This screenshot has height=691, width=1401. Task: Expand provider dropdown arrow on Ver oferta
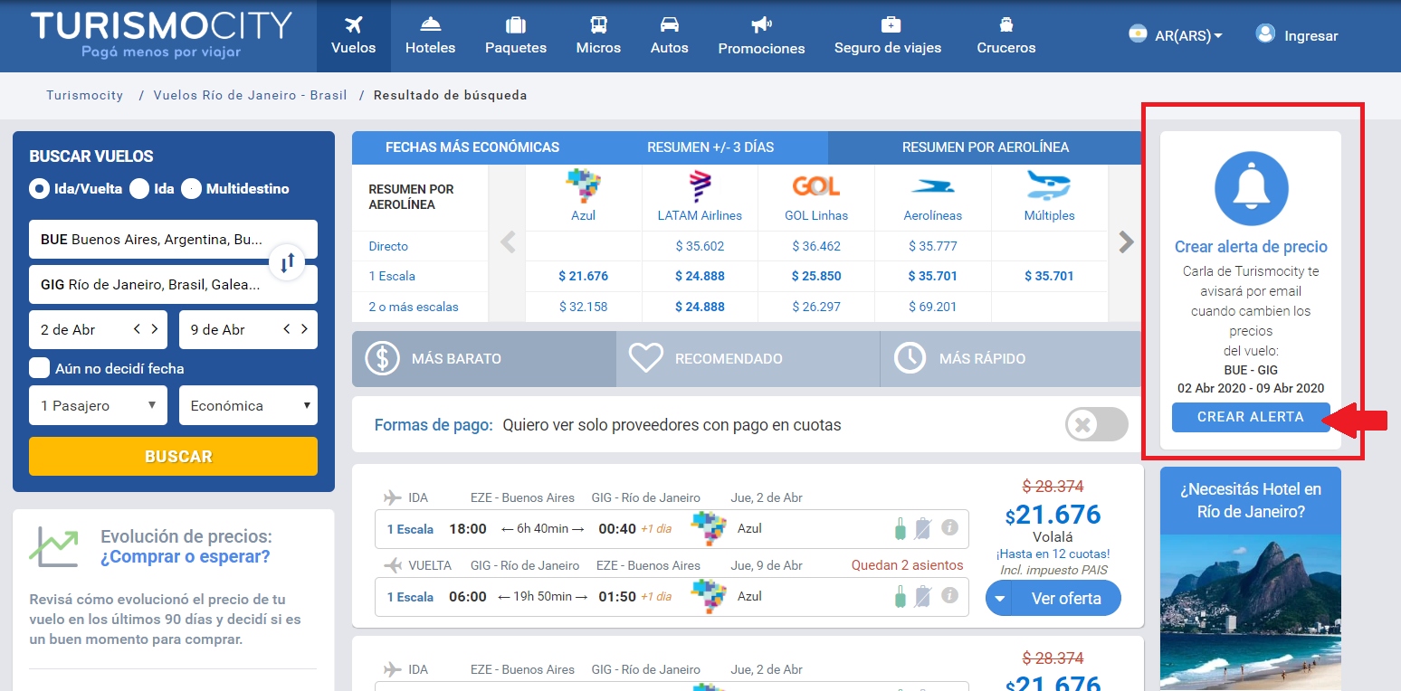(999, 598)
